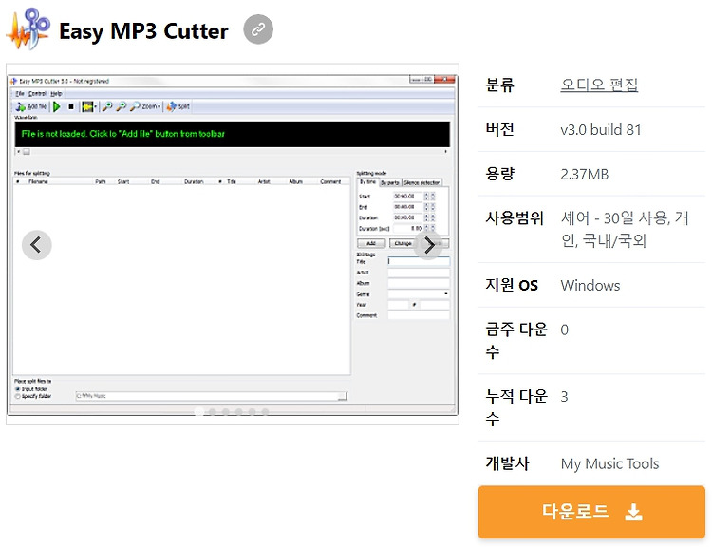Viewport: 712px width, 547px height.
Task: Click waveform message 'File is not loaded'
Action: pos(123,134)
